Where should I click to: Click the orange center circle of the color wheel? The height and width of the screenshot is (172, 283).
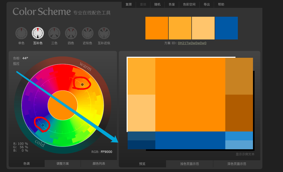coord(63,105)
